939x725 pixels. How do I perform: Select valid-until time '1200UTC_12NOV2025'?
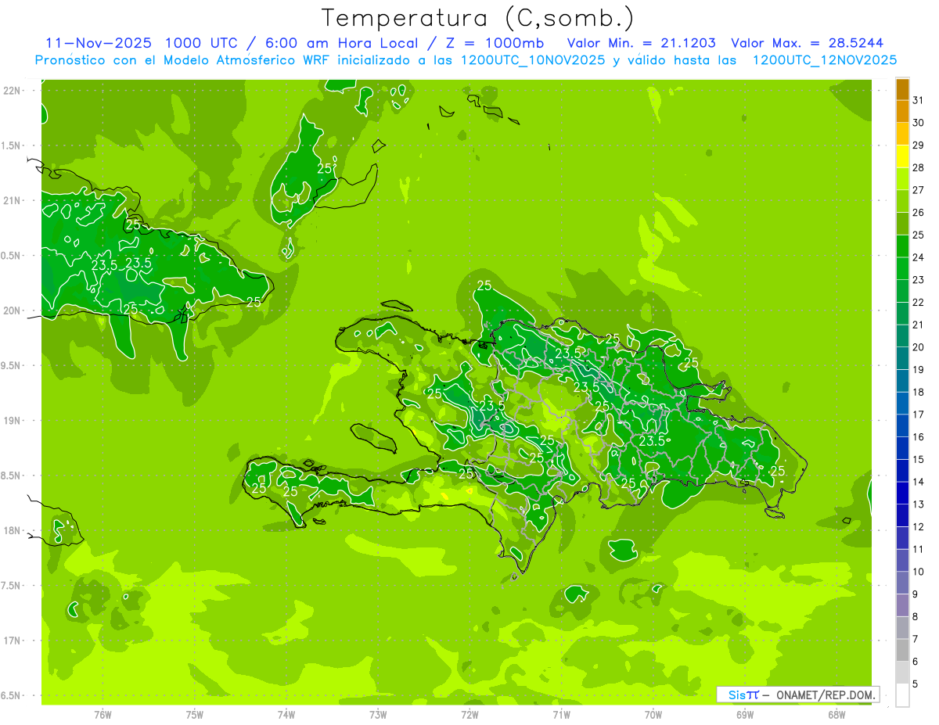click(824, 60)
